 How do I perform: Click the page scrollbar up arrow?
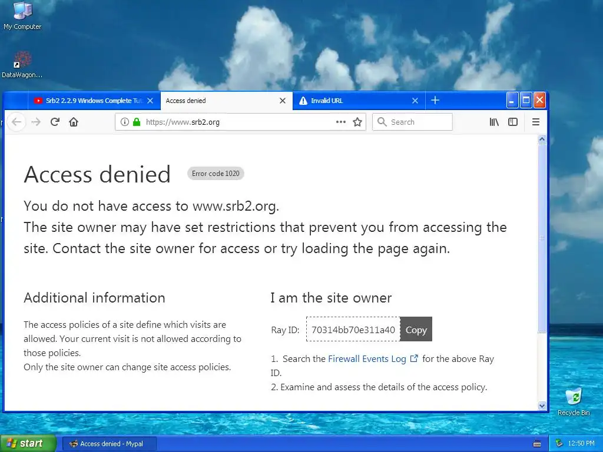[x=542, y=139]
